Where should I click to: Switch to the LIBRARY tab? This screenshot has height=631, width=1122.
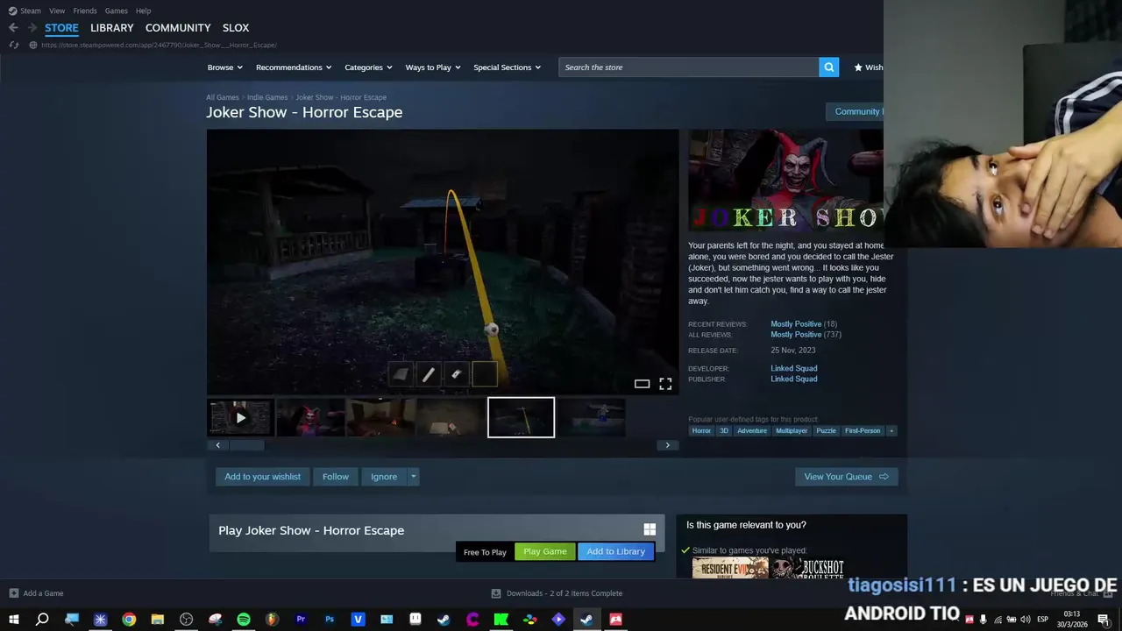112,28
